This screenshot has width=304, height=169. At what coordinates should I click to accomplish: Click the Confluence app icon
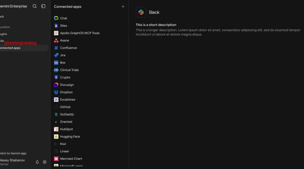56,48
